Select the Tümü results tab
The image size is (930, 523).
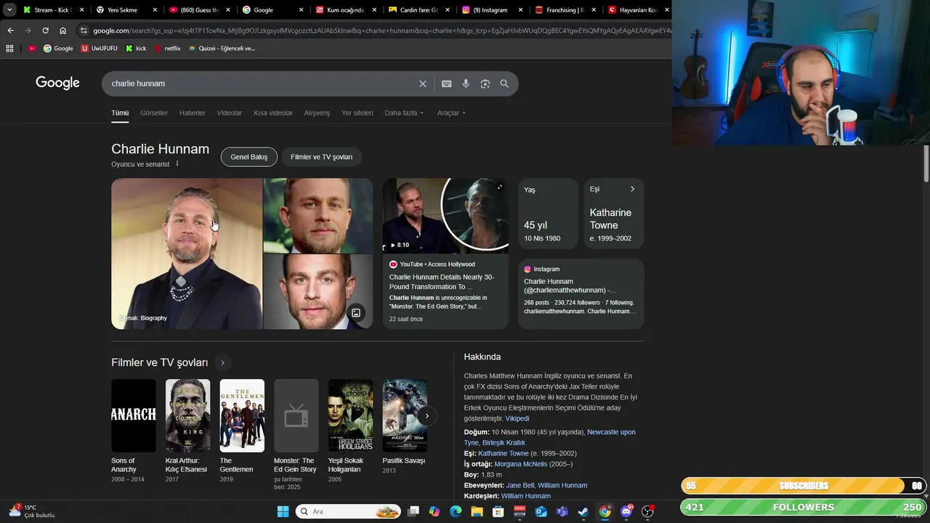pos(120,113)
